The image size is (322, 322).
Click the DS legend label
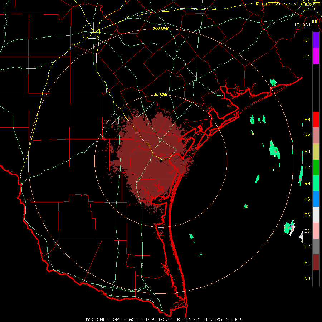[x=307, y=215]
